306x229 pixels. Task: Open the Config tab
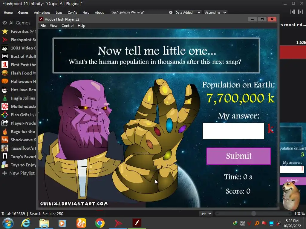pos(72,13)
